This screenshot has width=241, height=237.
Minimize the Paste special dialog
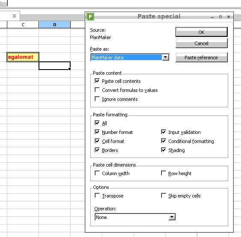(212, 17)
